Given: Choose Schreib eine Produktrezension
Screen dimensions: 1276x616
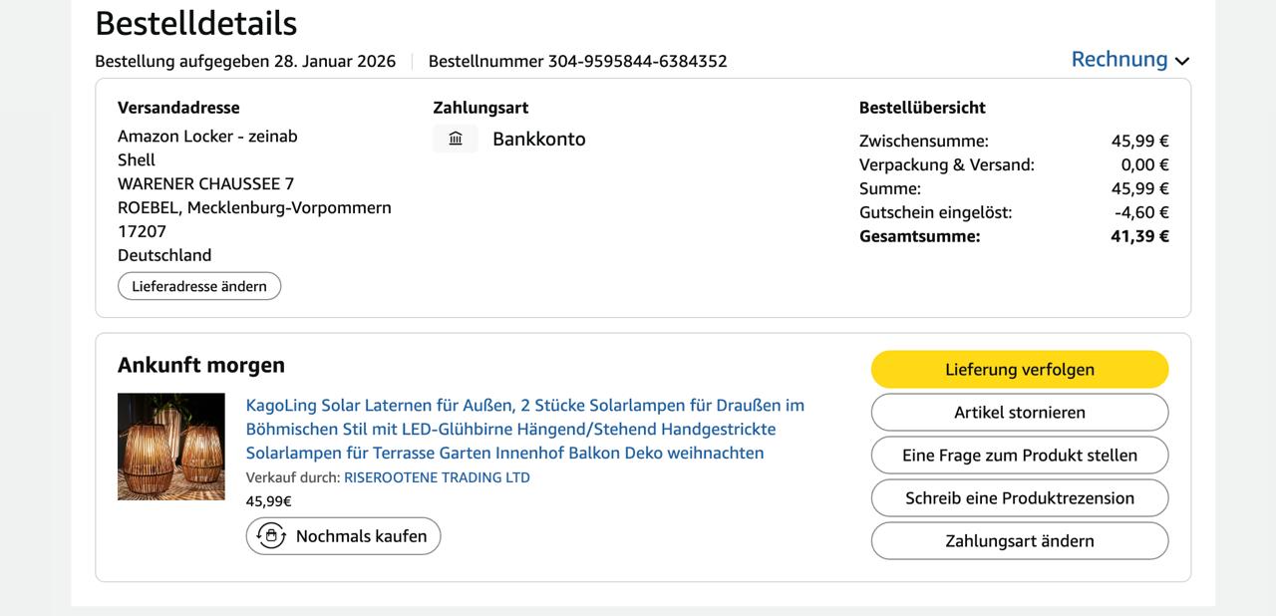Looking at the screenshot, I should click(x=1019, y=498).
